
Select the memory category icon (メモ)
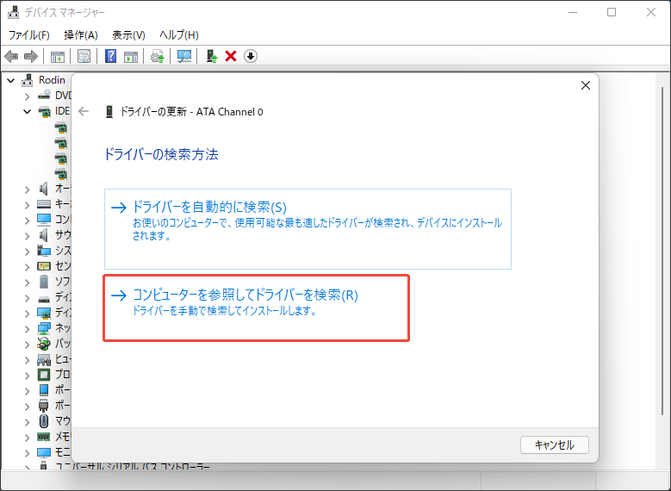point(44,437)
